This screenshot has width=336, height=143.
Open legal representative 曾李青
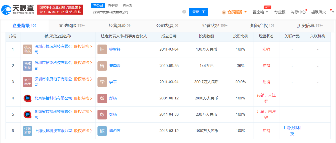click(114, 66)
